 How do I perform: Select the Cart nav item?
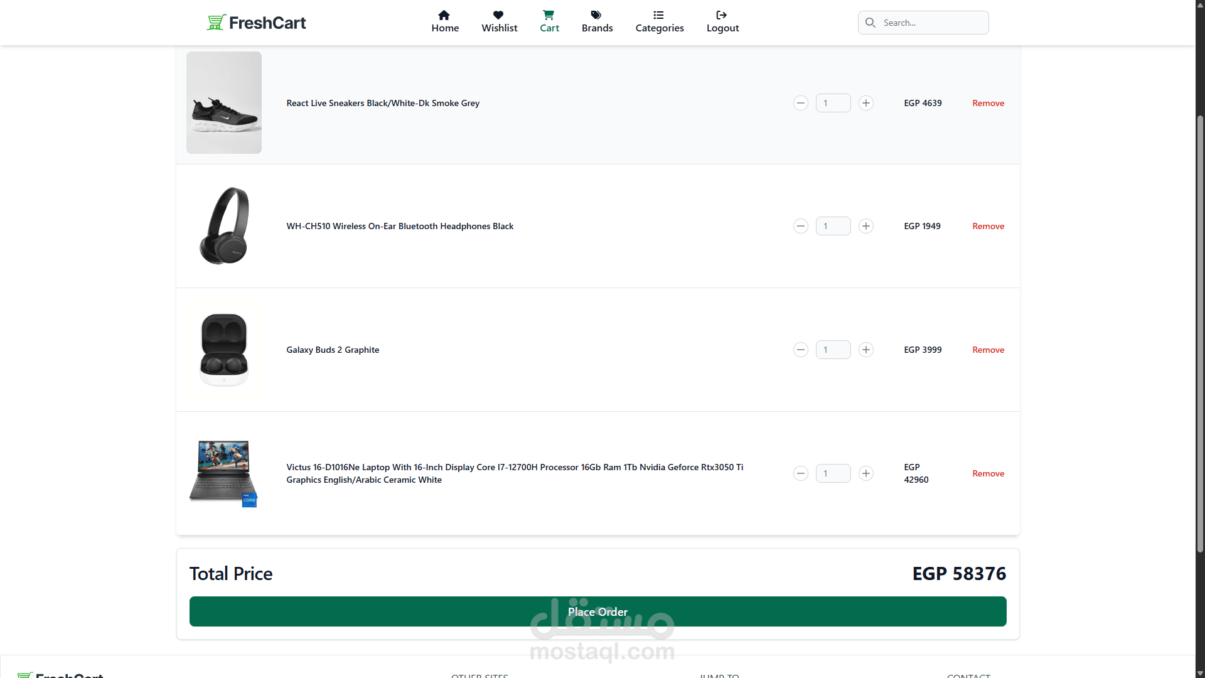(x=549, y=22)
